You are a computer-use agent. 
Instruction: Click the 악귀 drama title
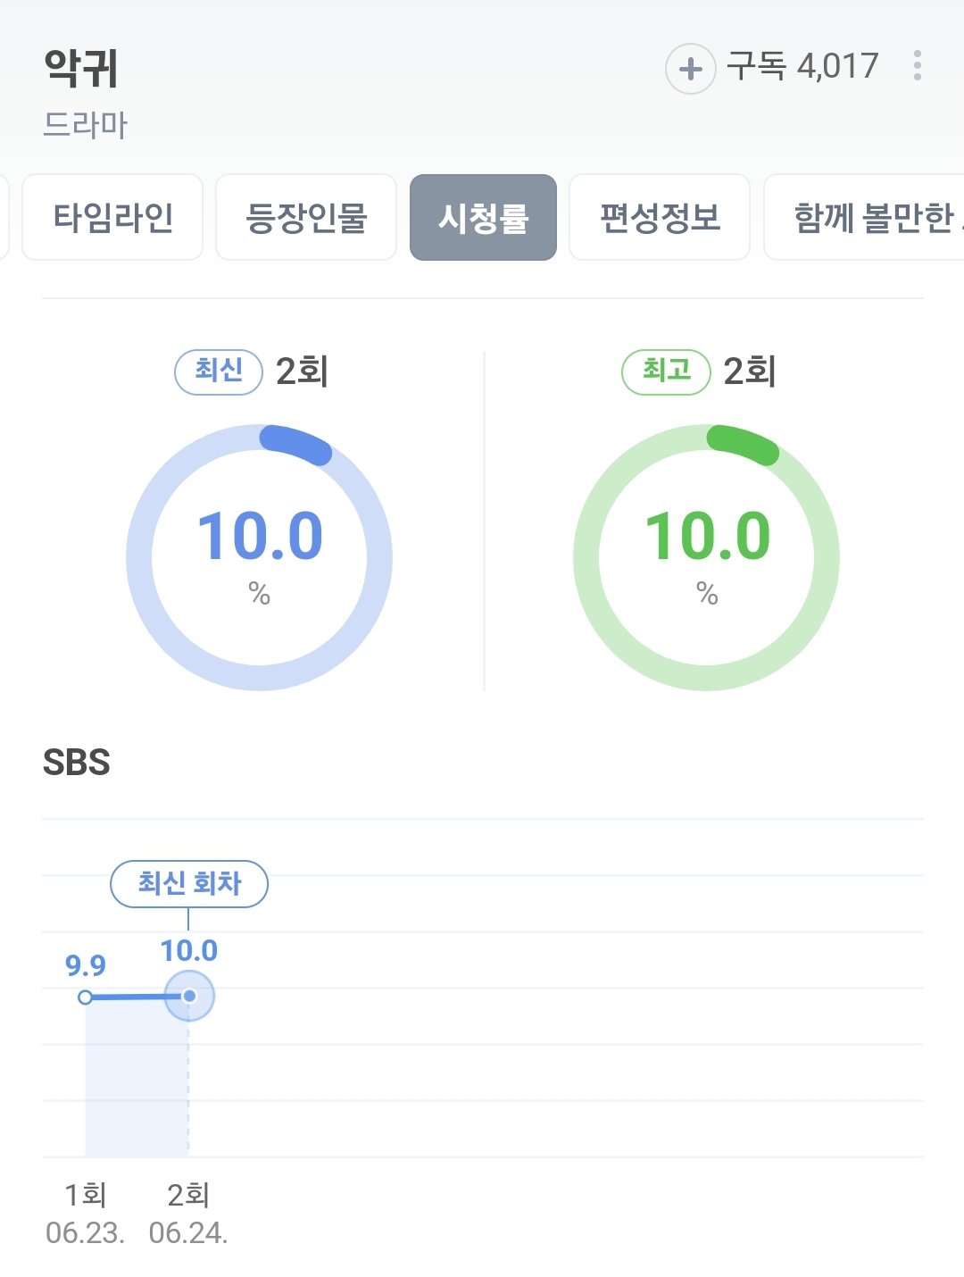81,68
